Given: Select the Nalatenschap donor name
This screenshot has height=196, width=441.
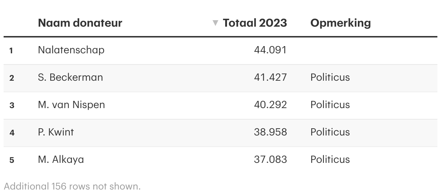Looking at the screenshot, I should click(71, 50).
